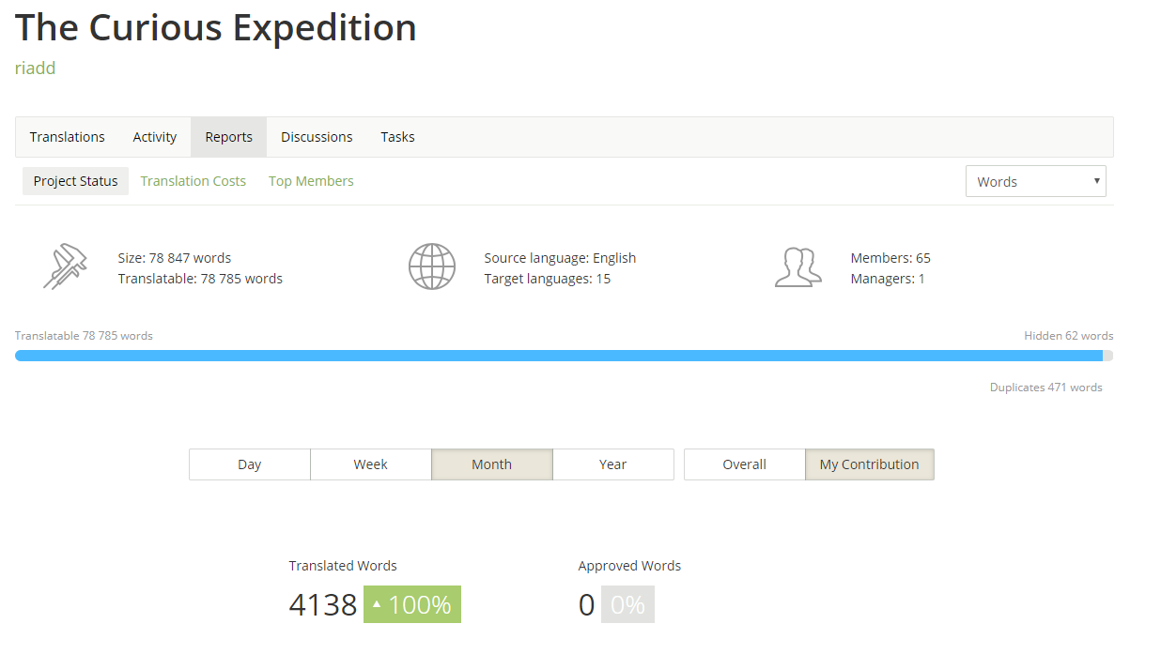The height and width of the screenshot is (654, 1161).
Task: Click the green 100% translated badge
Action: (412, 605)
